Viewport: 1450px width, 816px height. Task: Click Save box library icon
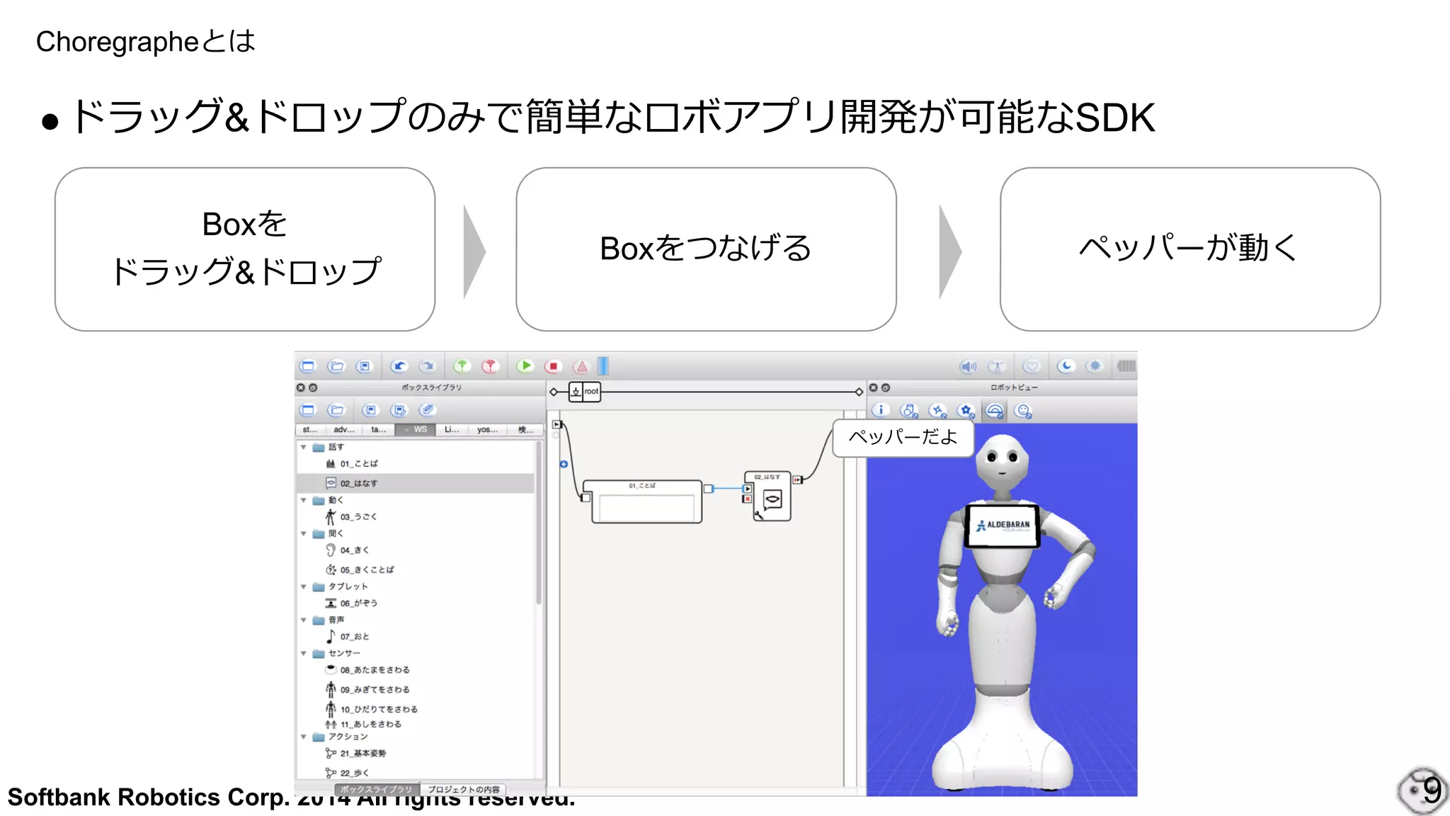point(370,410)
